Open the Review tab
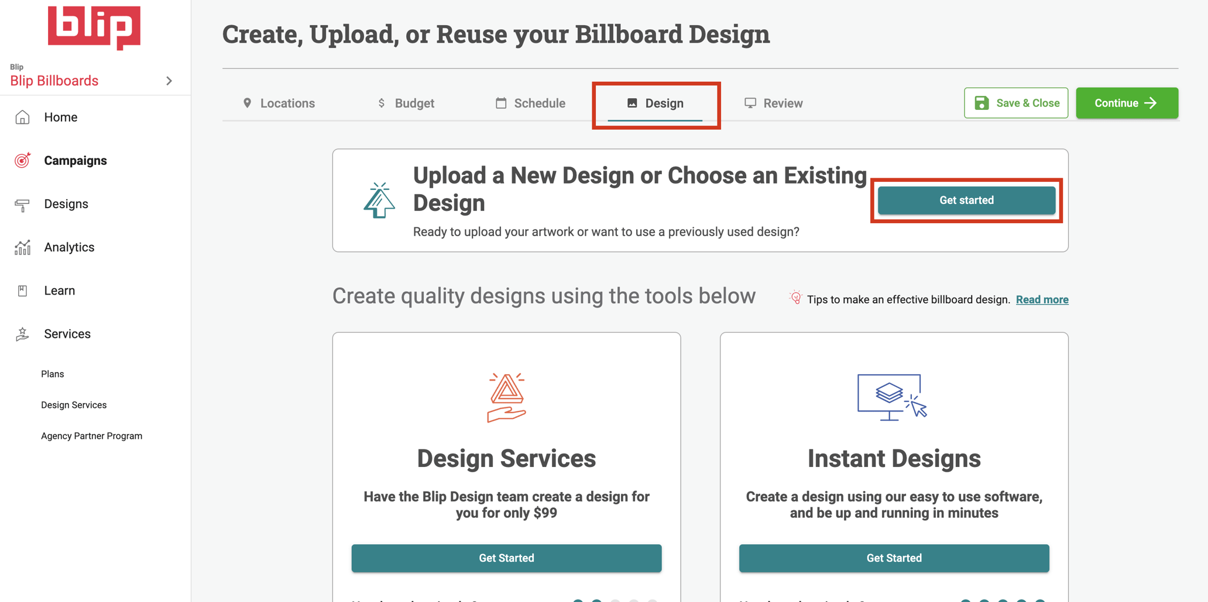The width and height of the screenshot is (1208, 602). (774, 103)
